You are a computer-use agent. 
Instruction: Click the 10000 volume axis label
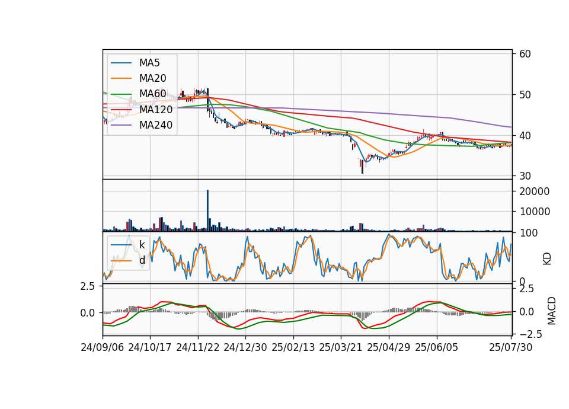(x=534, y=212)
